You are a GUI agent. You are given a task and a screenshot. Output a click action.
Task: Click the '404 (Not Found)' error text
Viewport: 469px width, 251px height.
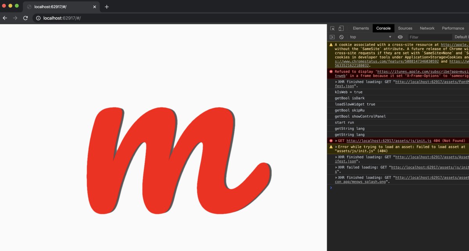point(449,141)
